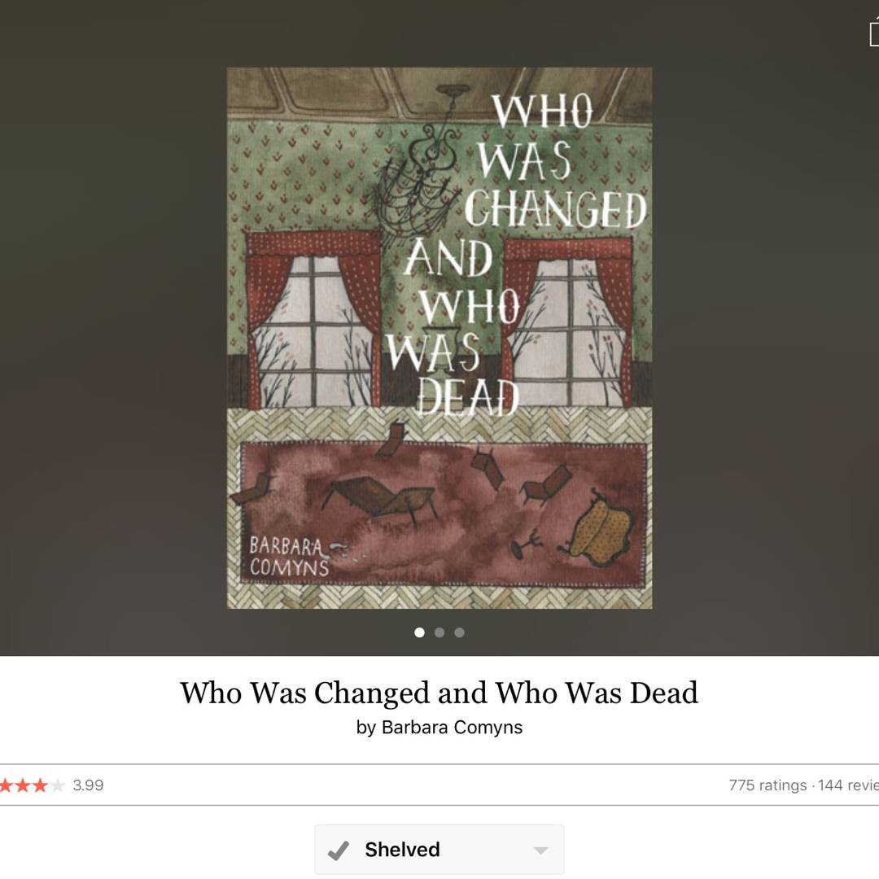Expand the Shelved dropdown arrow

click(x=541, y=851)
